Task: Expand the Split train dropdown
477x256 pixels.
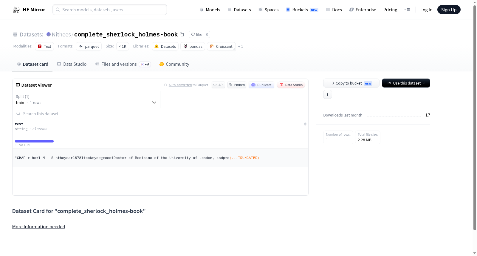Action: click(86, 99)
